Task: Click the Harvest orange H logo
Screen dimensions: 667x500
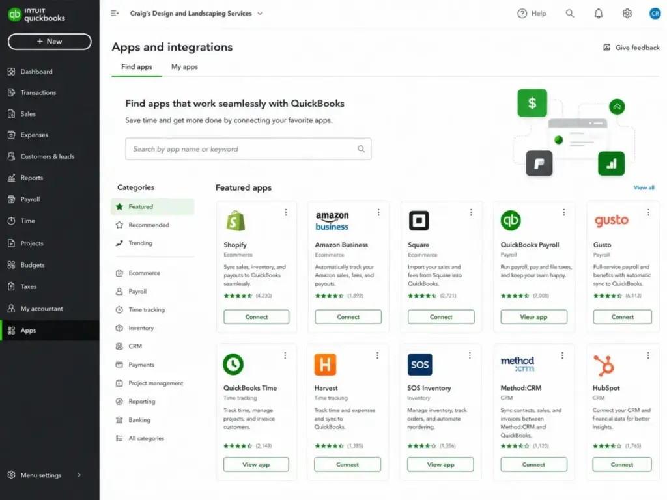Action: click(x=326, y=365)
